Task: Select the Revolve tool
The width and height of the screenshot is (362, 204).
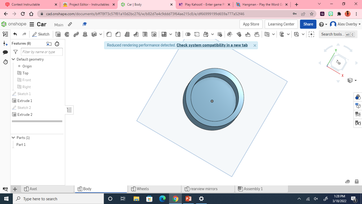Action: click(x=67, y=34)
